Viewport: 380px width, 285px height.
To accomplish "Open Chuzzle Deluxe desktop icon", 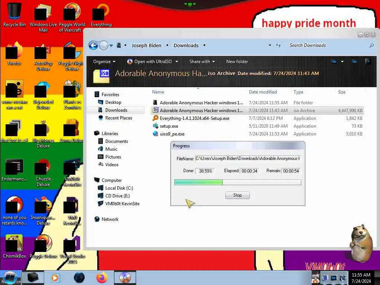I will coord(43,173).
